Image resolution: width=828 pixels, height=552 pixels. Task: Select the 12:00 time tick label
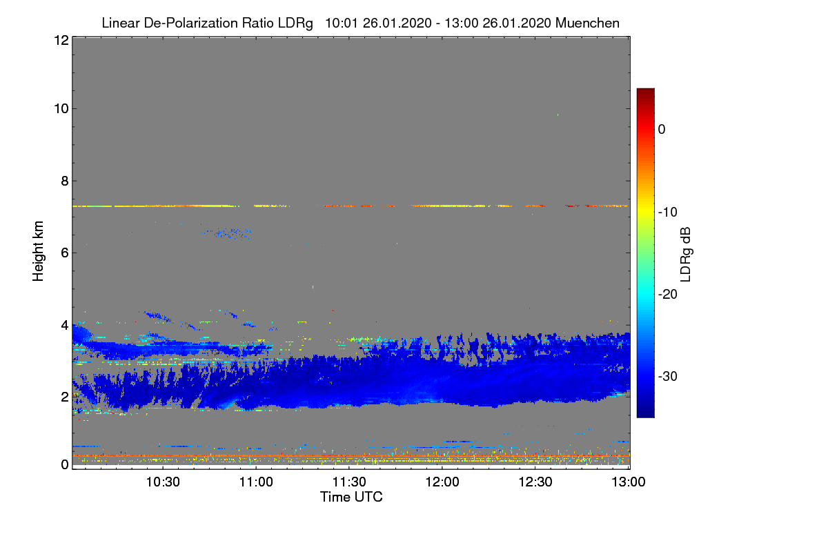442,482
